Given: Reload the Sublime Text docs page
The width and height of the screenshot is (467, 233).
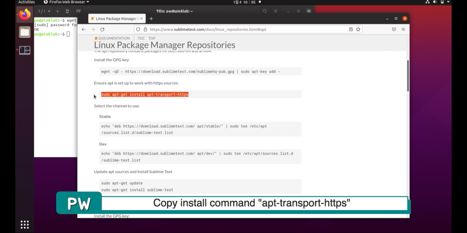Looking at the screenshot, I should coord(102,29).
